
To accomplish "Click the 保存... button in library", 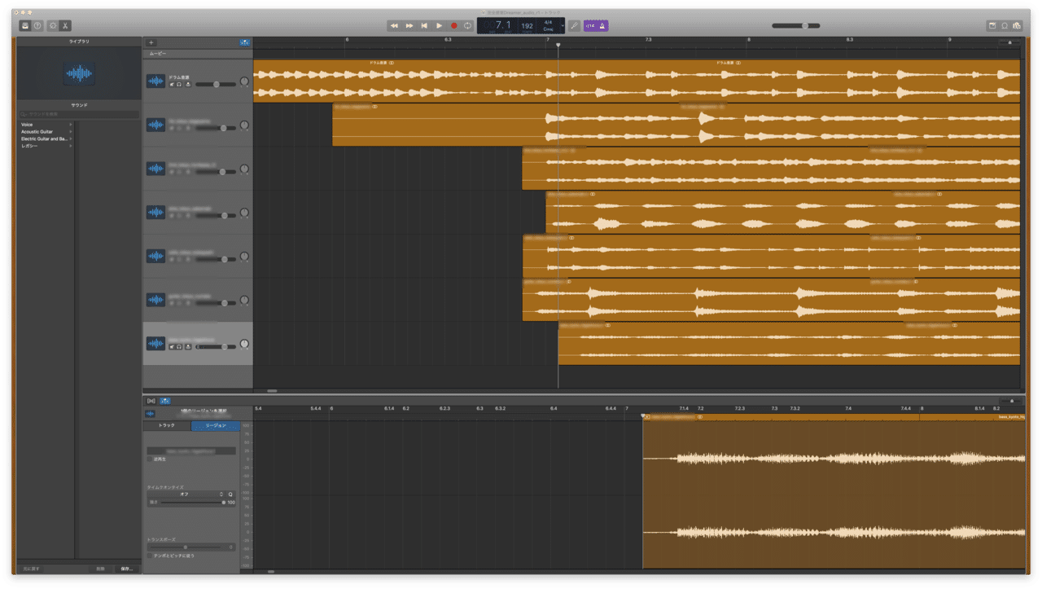I will point(126,569).
